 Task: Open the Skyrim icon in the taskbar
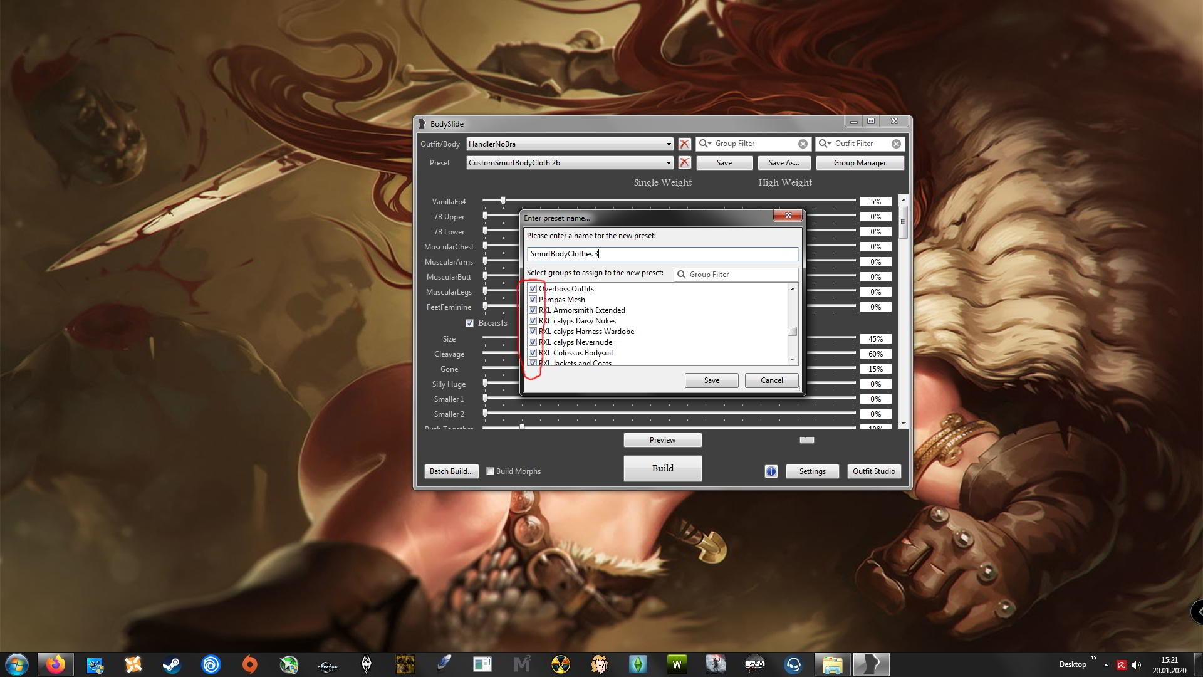point(367,664)
